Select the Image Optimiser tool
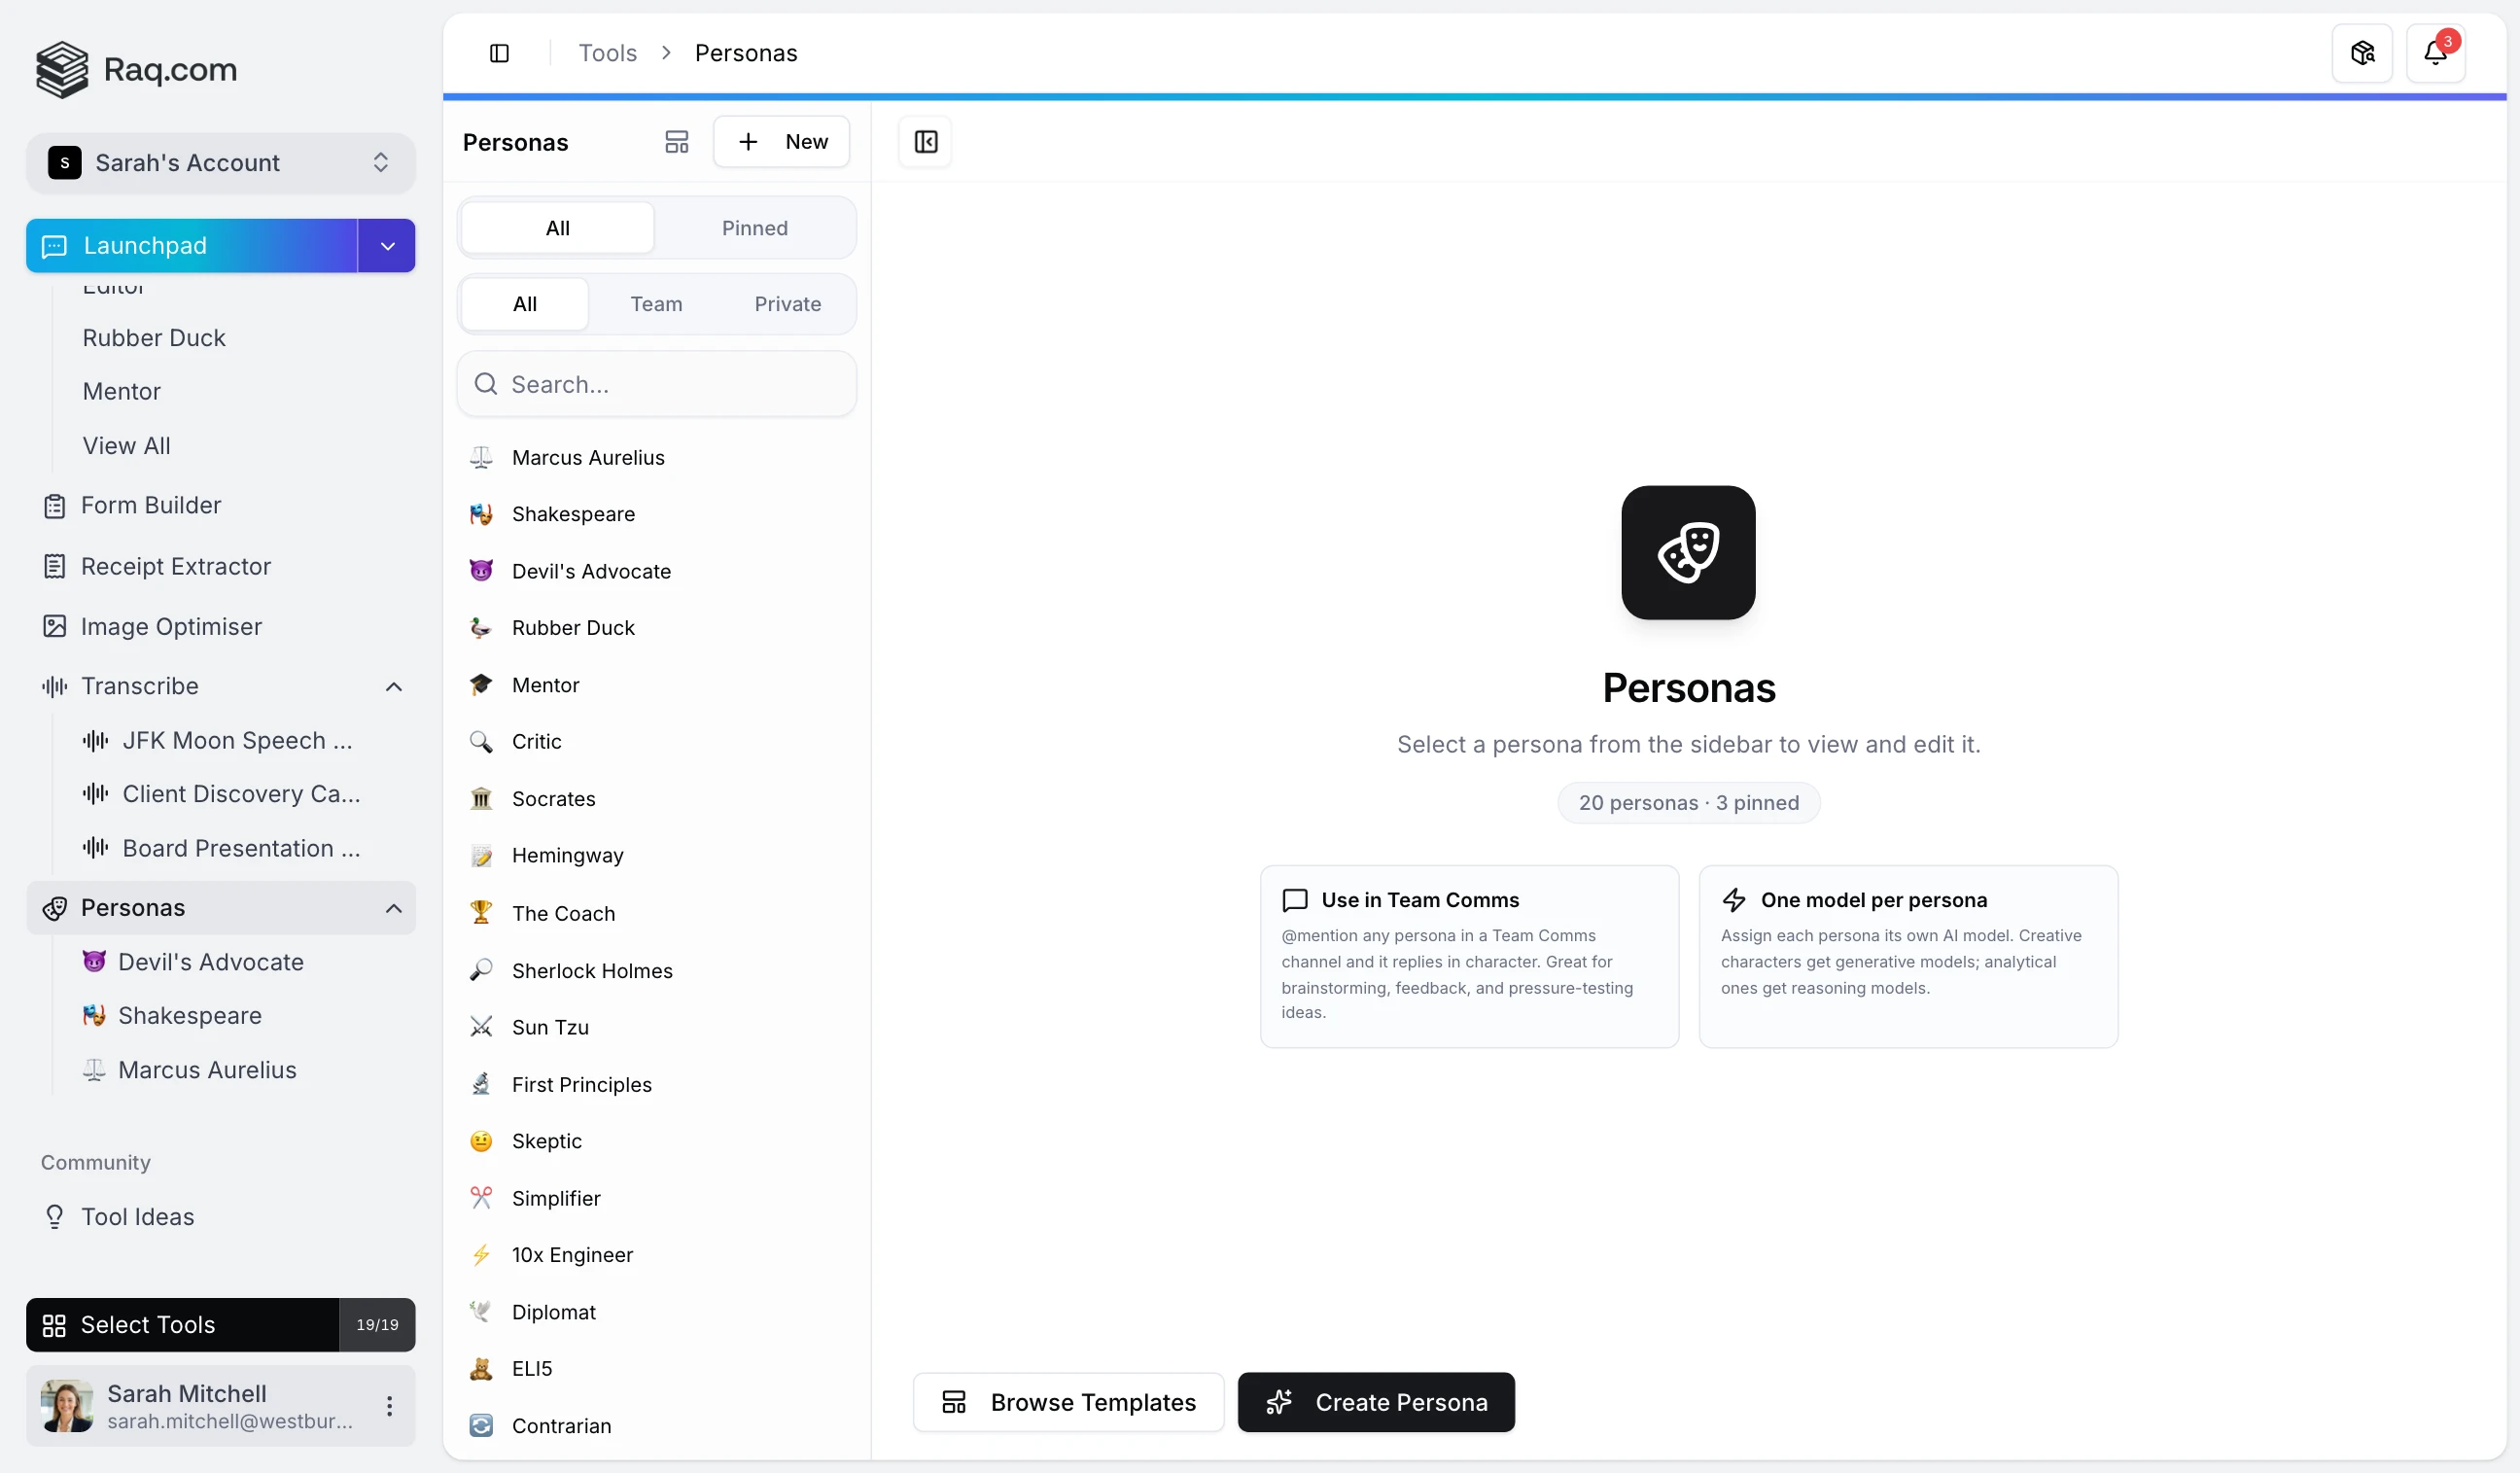 pos(170,626)
